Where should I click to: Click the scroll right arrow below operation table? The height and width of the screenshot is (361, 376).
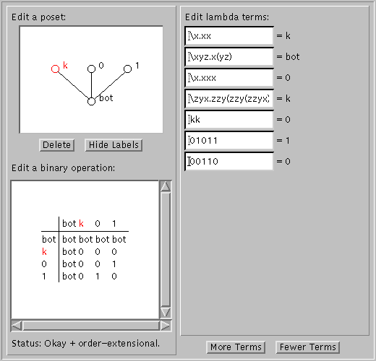[166, 326]
